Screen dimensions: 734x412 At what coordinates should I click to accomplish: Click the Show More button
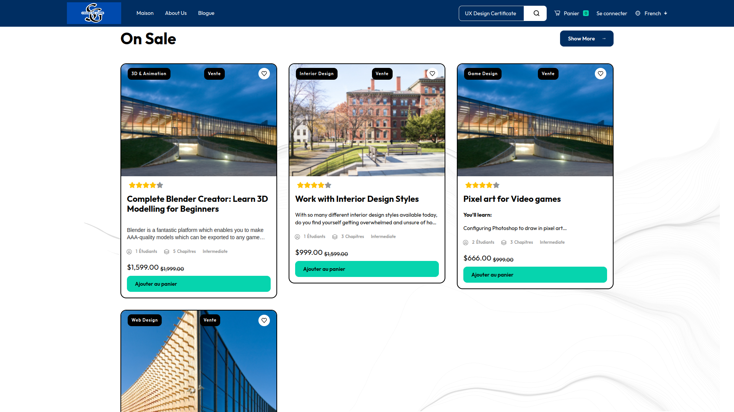[586, 39]
